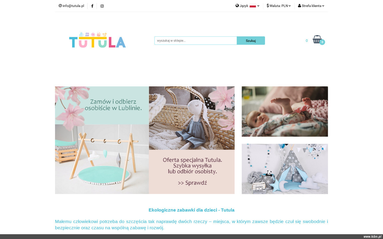Open the Facebook icon link
The image size is (383, 239).
92,6
